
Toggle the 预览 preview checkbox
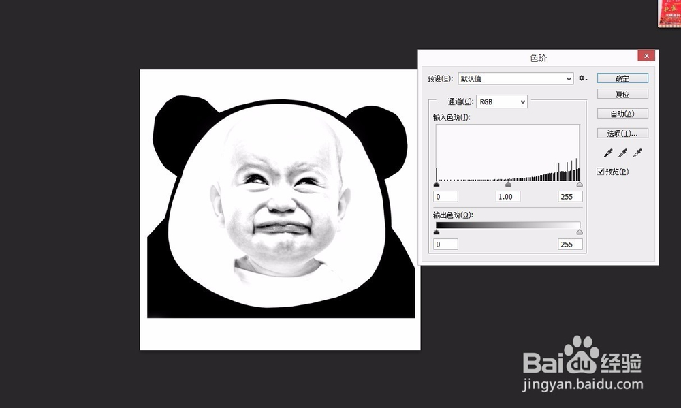click(x=600, y=172)
